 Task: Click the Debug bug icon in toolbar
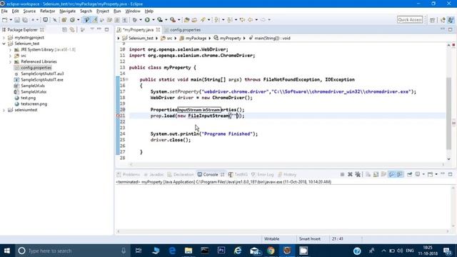pyautogui.click(x=134, y=20)
